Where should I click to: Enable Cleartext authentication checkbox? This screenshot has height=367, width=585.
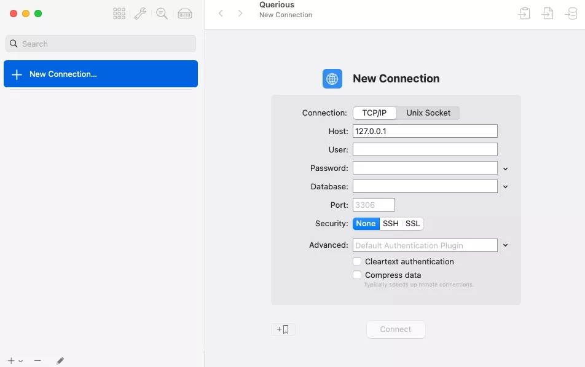pyautogui.click(x=357, y=261)
